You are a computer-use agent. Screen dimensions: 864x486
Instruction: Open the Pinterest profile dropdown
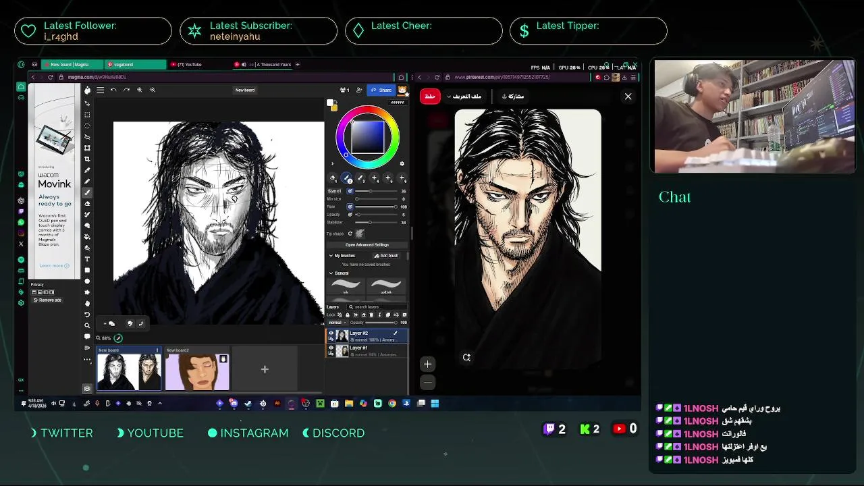tap(464, 96)
